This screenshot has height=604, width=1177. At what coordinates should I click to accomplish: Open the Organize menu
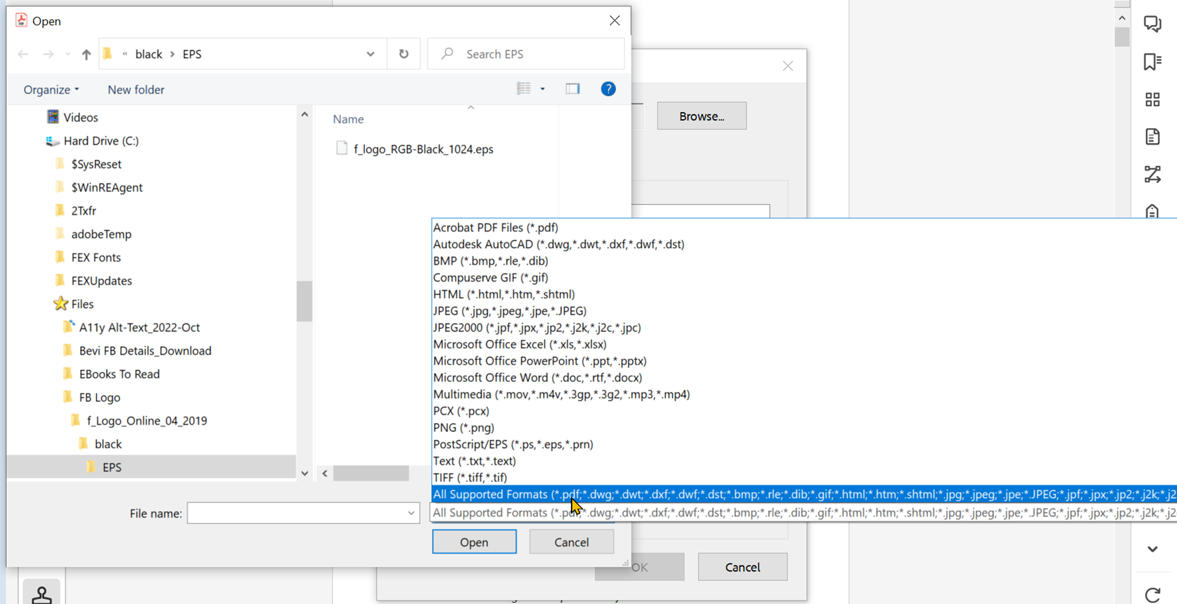pos(50,89)
